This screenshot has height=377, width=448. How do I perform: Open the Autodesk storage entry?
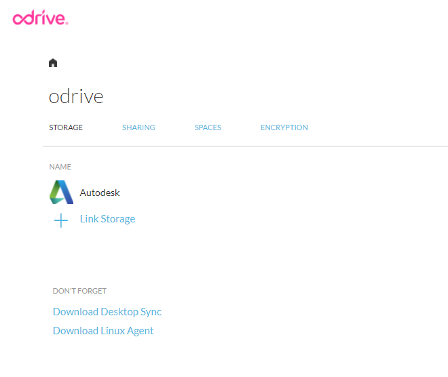point(99,193)
